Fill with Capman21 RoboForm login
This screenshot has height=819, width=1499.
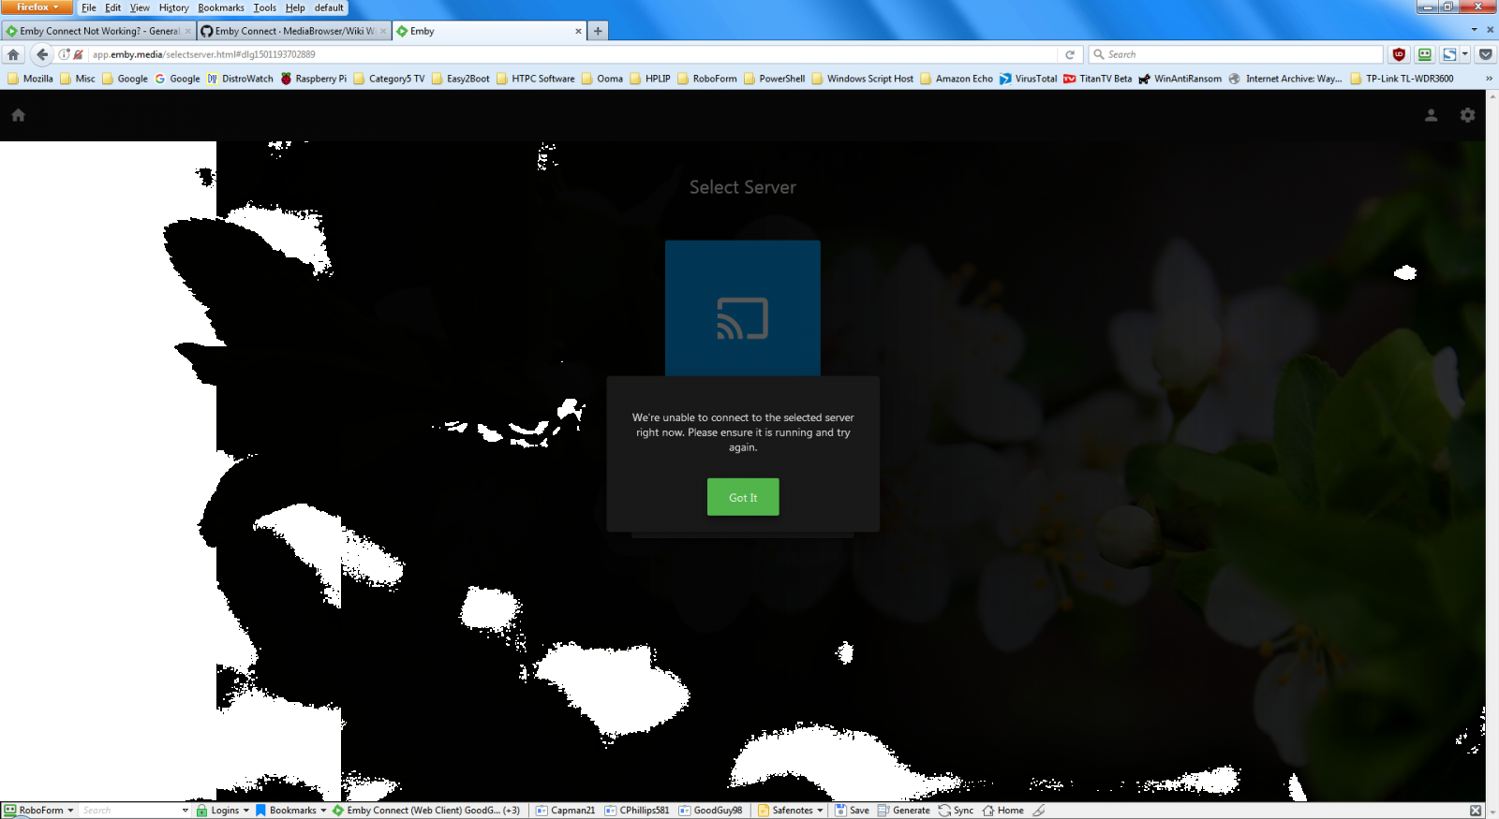pos(565,811)
